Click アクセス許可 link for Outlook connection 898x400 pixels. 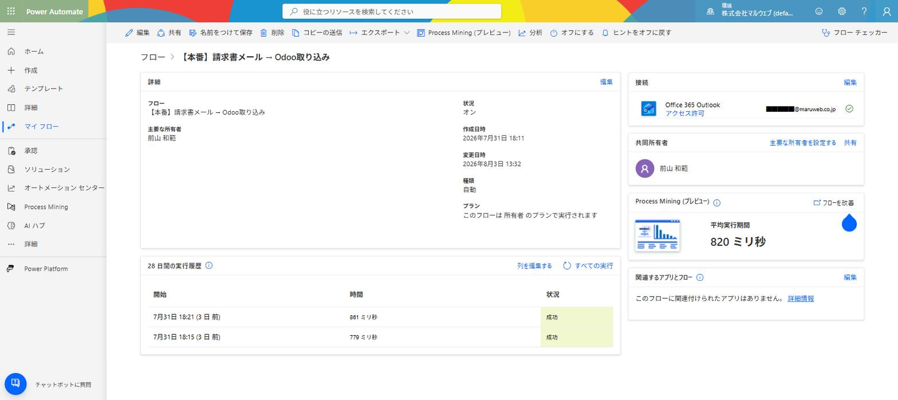[x=685, y=113]
